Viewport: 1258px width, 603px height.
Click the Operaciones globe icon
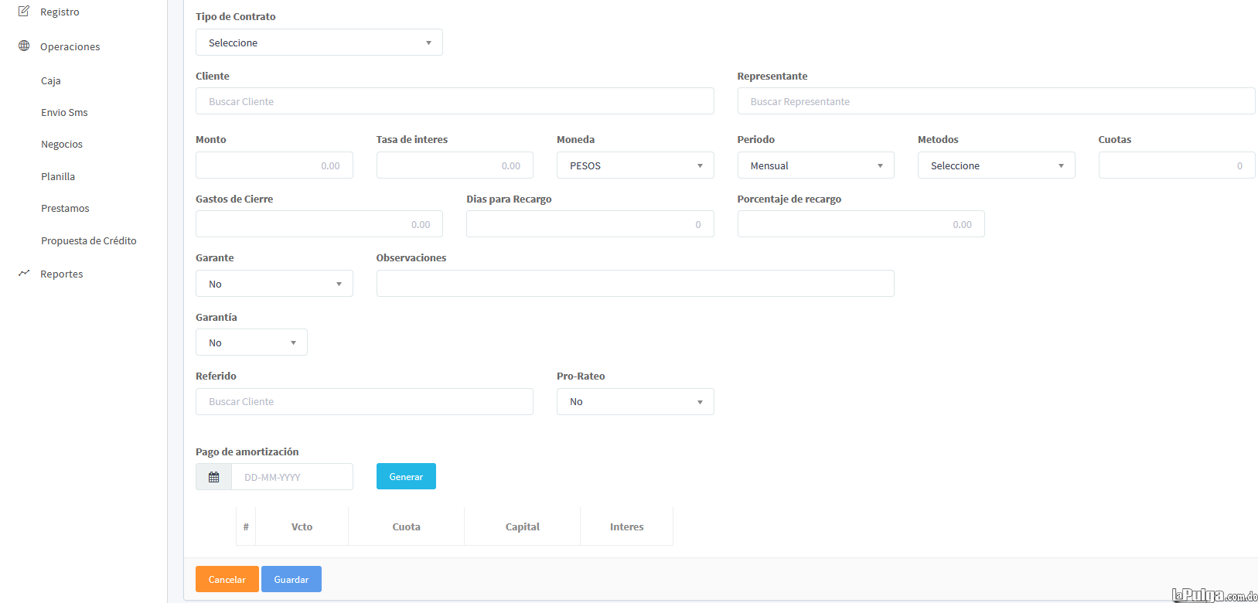tap(24, 46)
